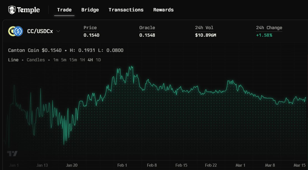This screenshot has height=170, width=308.
Task: Click the Canton Coin $0.1540 chart legend
Action: (35, 50)
